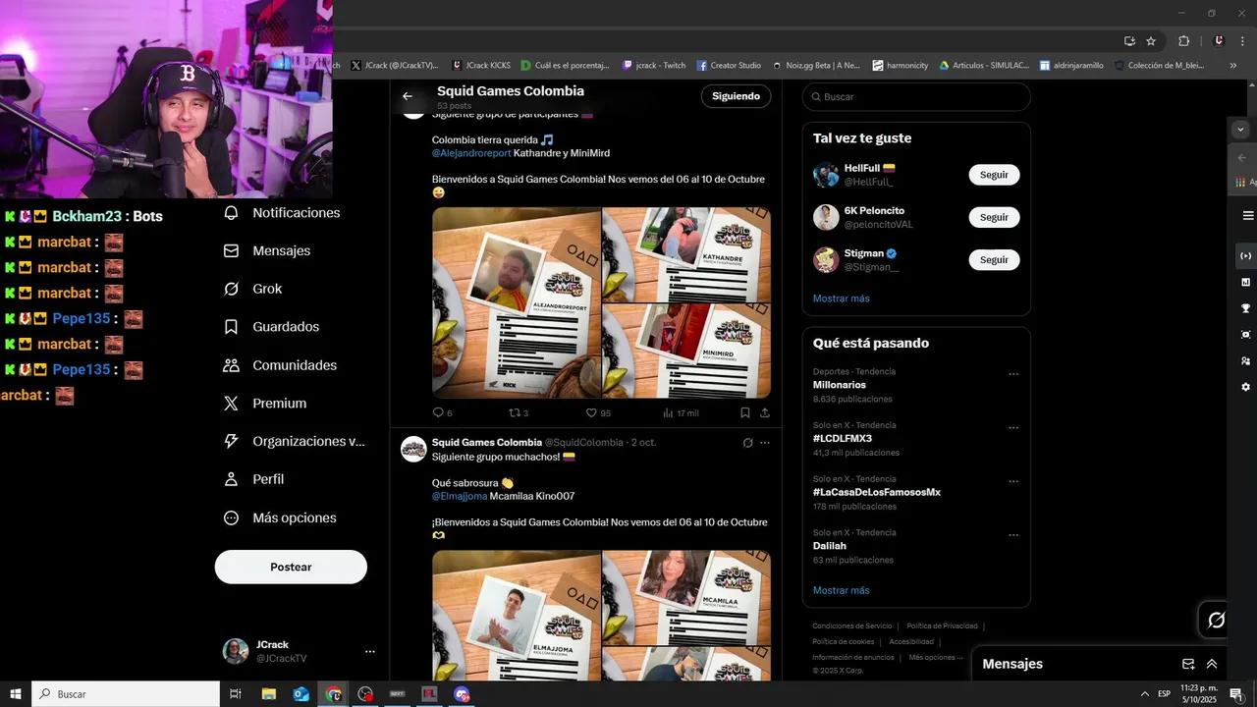Open JCrack account menu ellipsis
The width and height of the screenshot is (1257, 707).
coord(370,651)
